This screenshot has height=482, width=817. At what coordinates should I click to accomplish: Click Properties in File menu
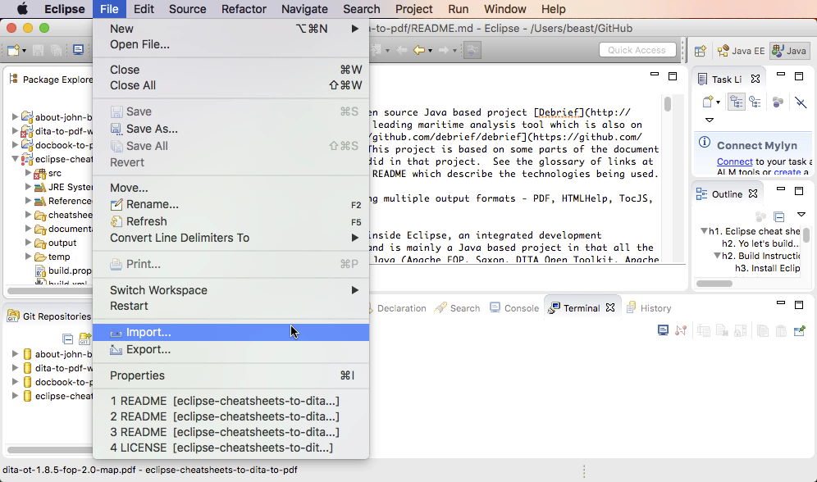(230, 375)
